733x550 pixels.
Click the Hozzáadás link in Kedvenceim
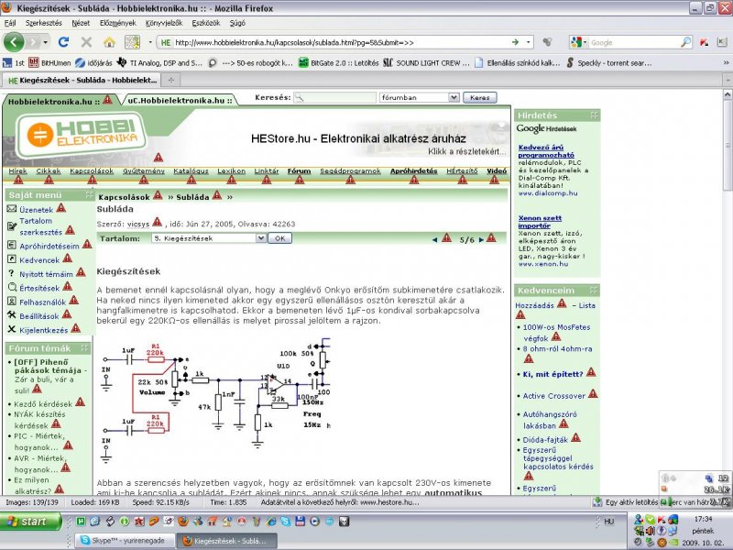[534, 305]
